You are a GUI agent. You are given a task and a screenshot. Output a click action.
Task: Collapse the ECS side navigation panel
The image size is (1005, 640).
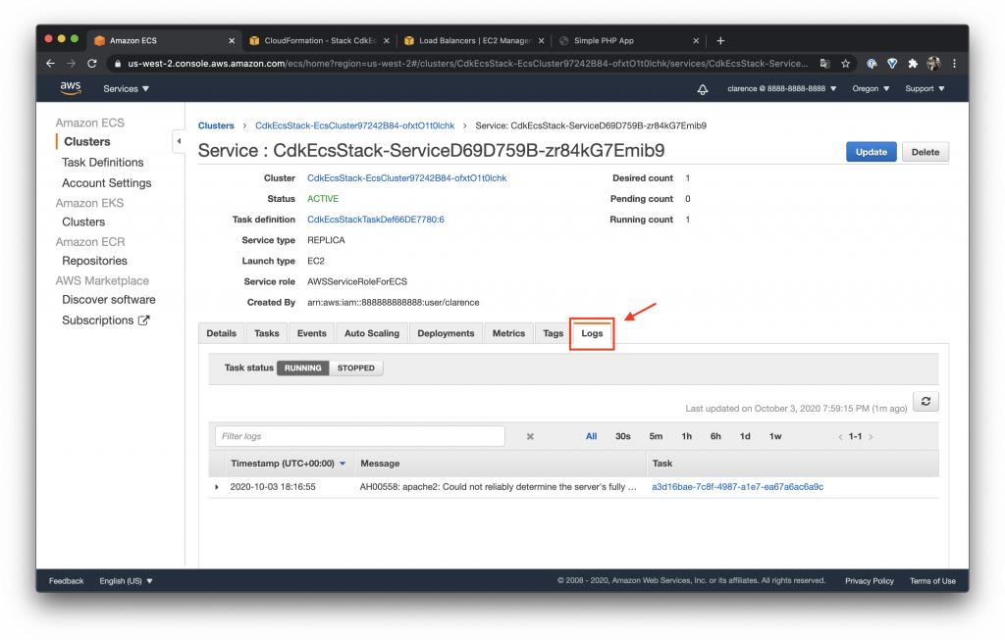(x=179, y=141)
